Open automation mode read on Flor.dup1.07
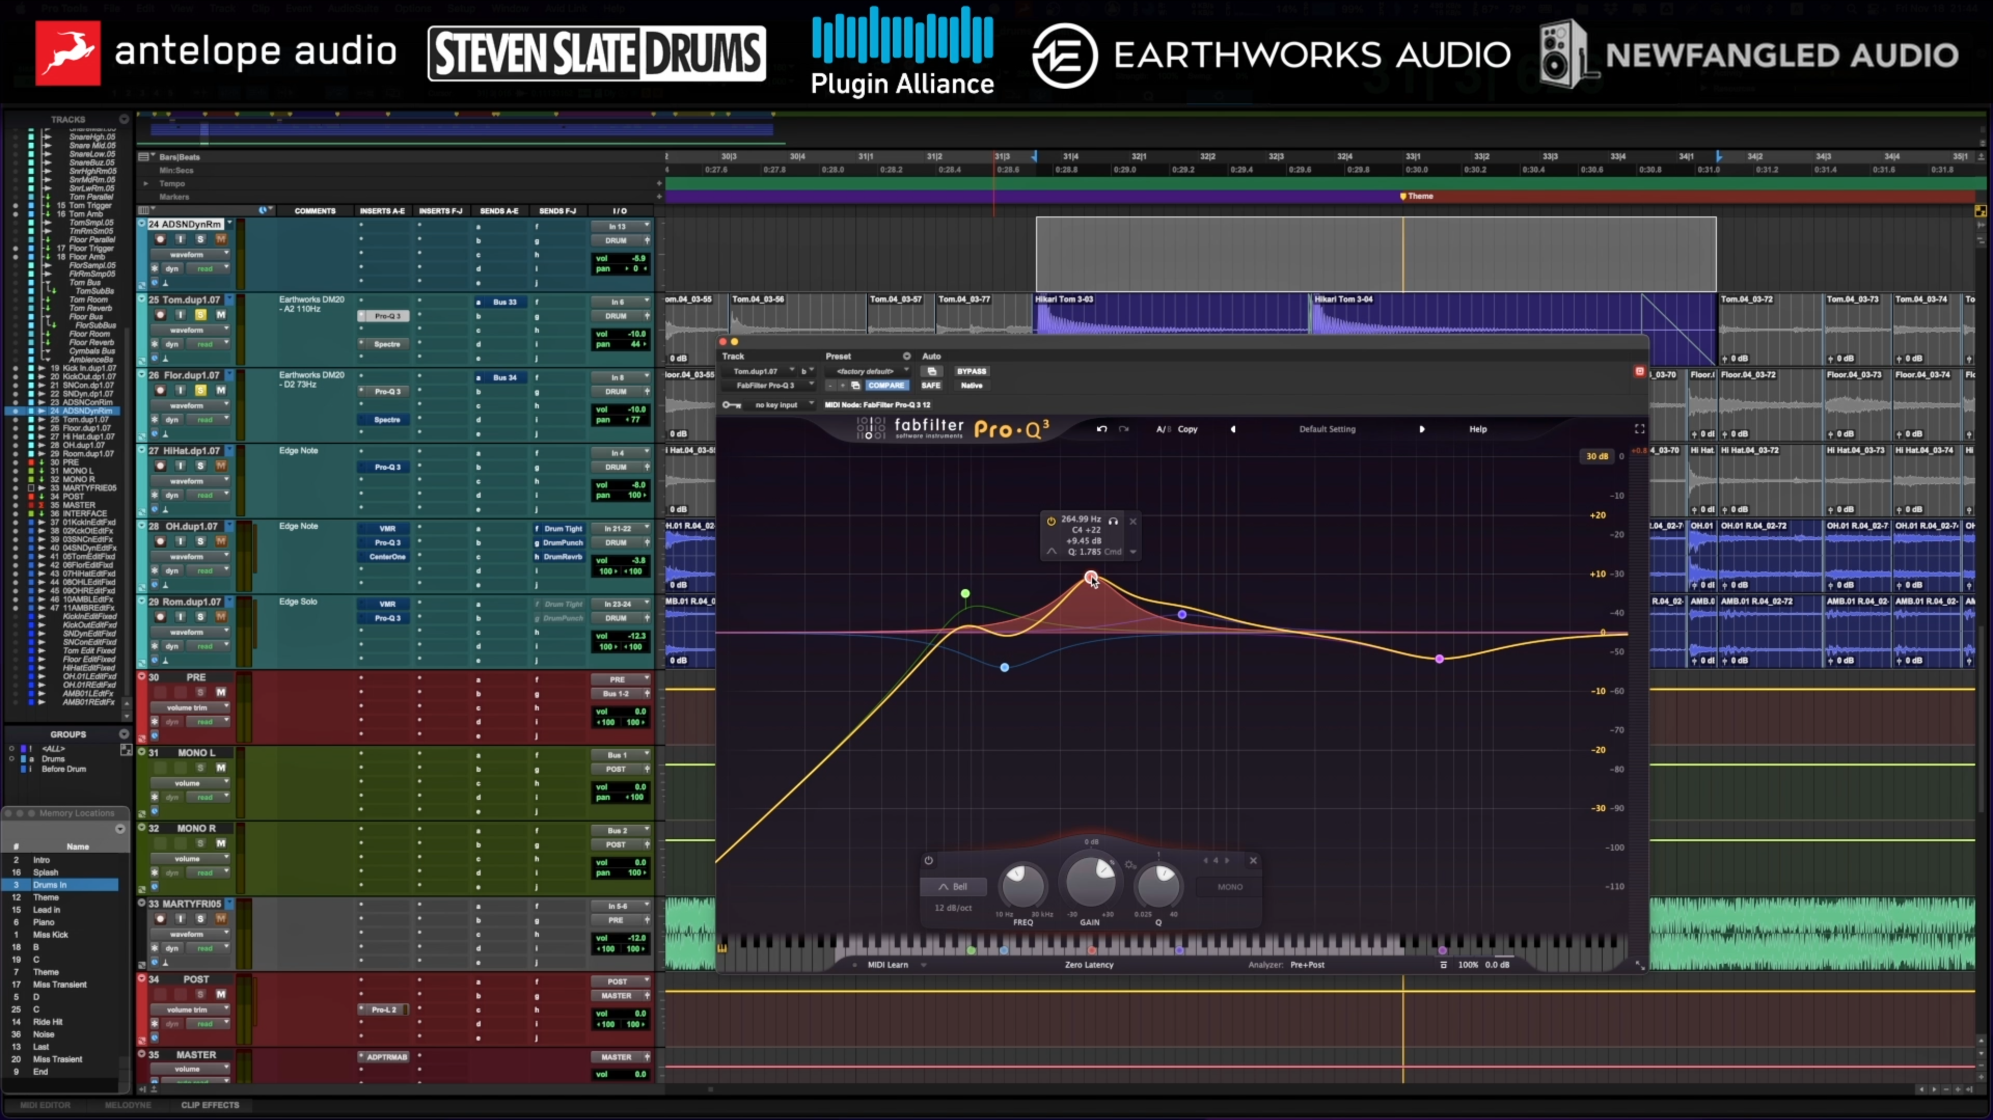 click(208, 420)
